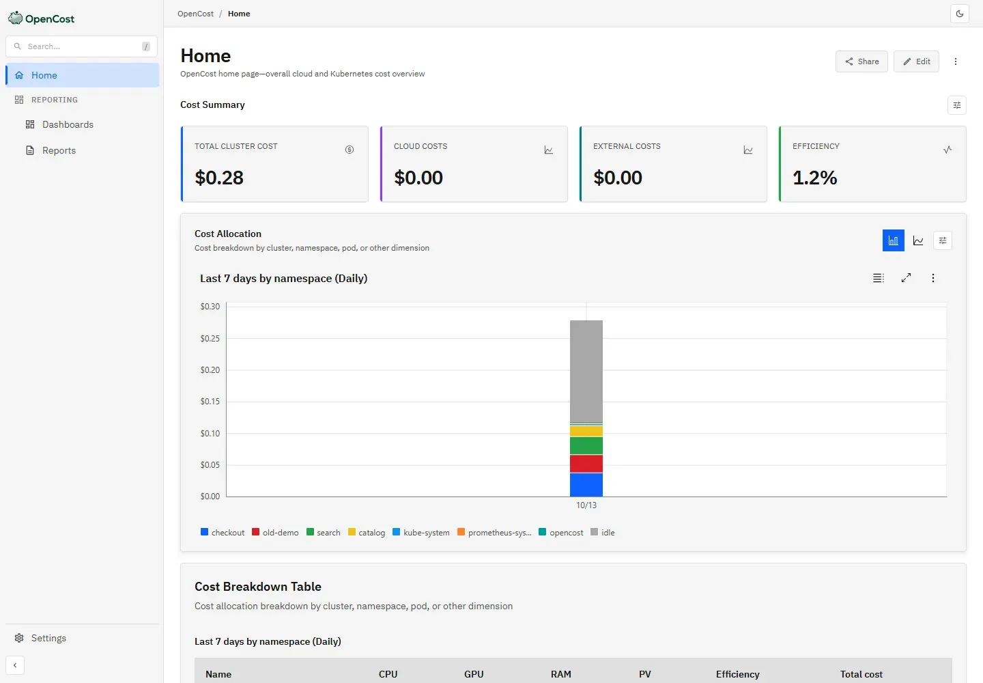This screenshot has width=983, height=683.
Task: Open Reports in sidebar
Action: [x=59, y=150]
